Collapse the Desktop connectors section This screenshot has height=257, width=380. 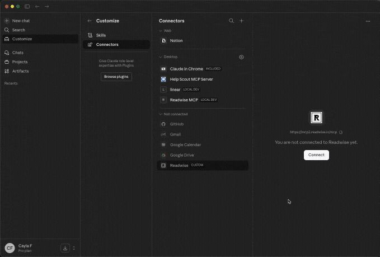(x=161, y=57)
